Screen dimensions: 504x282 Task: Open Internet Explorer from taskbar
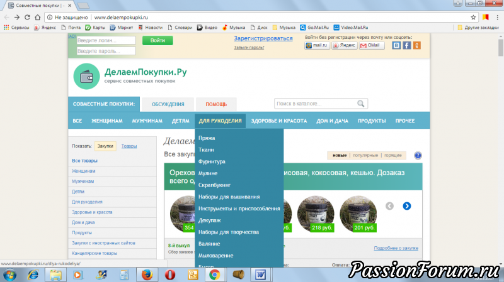click(33, 274)
